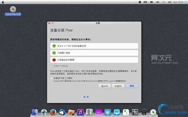Click the battery status icon
This screenshot has width=188, height=117.
pos(158,2)
